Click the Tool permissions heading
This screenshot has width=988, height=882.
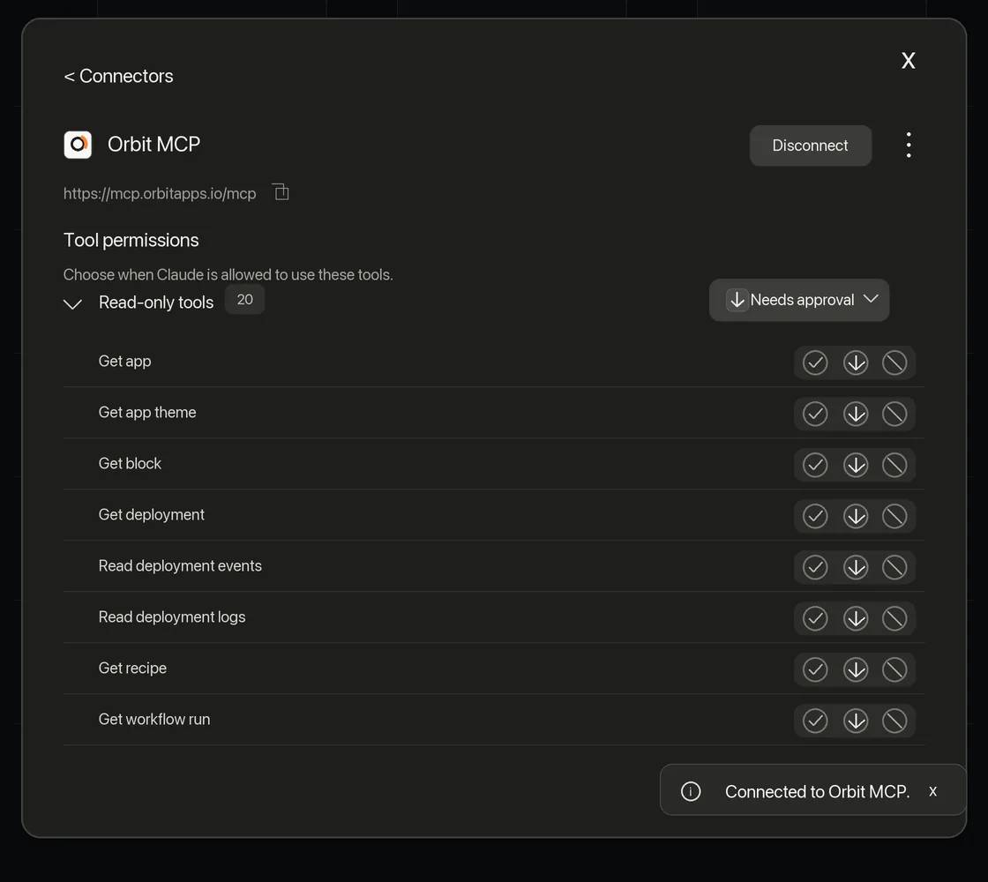131,240
